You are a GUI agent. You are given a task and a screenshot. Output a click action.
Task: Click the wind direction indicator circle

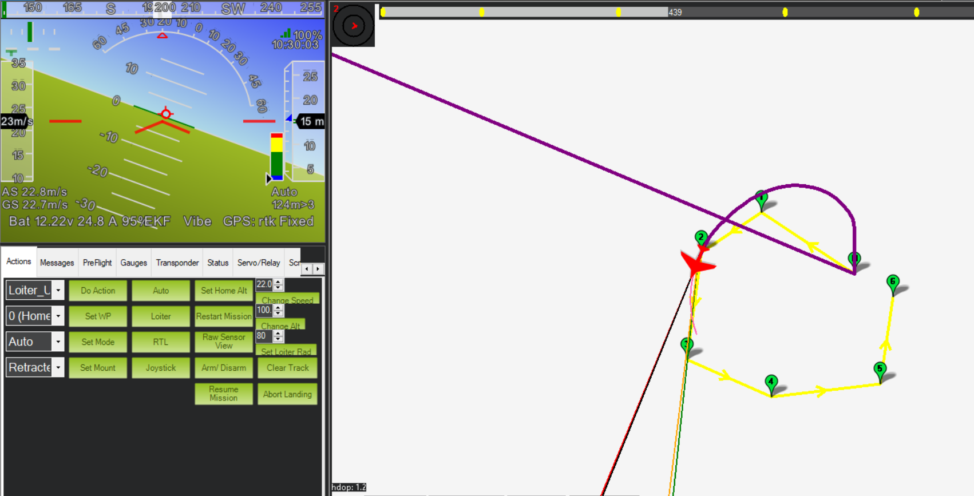(354, 26)
